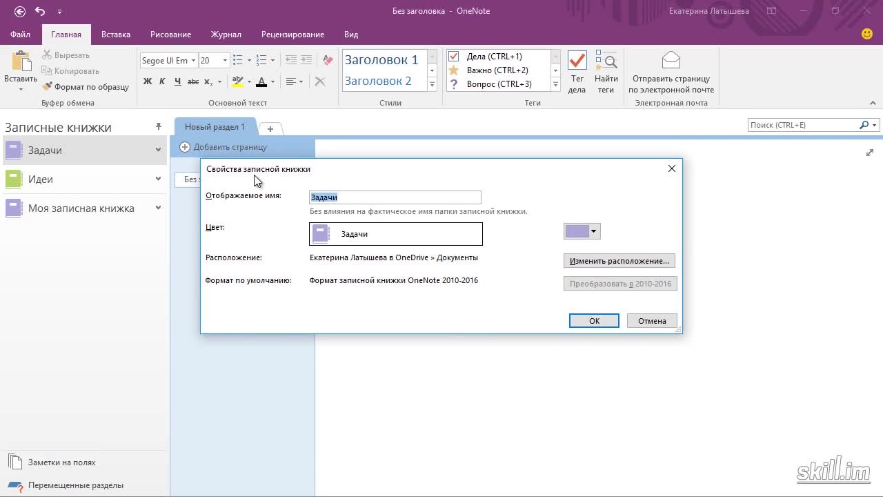883x497 pixels.
Task: Open Заметки на полях quick notes
Action: pos(52,462)
